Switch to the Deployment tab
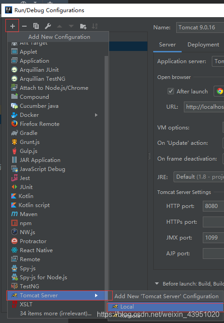224x323 pixels. (x=203, y=45)
